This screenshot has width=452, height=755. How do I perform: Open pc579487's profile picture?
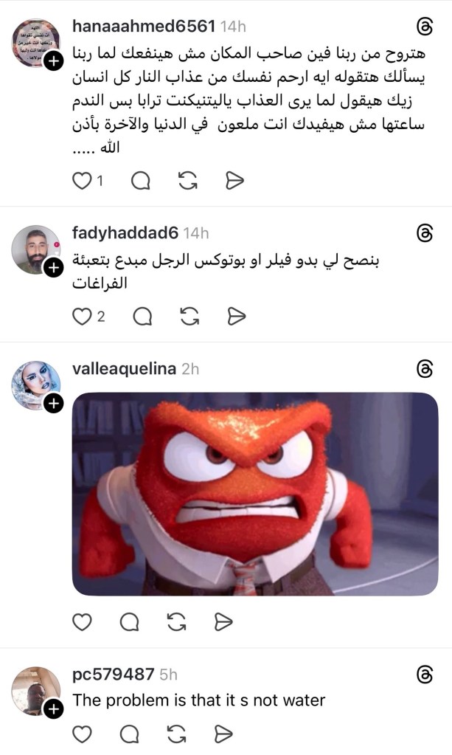pos(36,691)
